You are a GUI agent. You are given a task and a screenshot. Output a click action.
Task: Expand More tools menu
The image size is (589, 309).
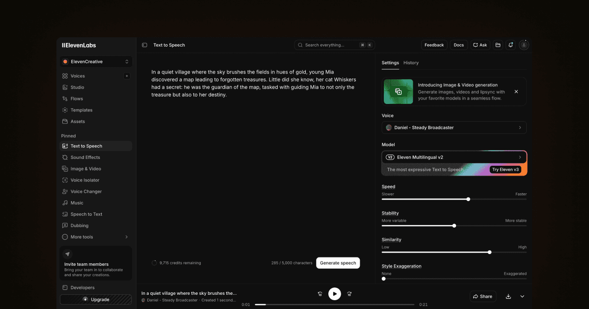tap(96, 237)
